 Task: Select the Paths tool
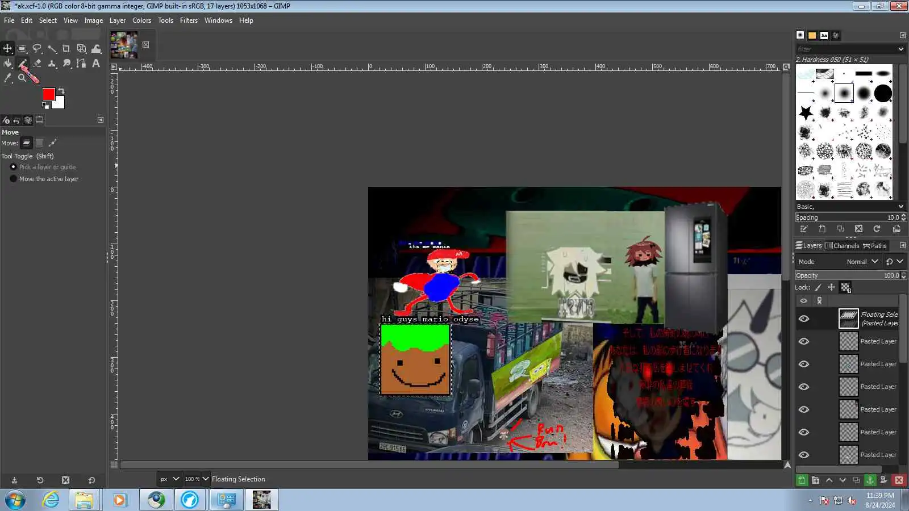click(x=81, y=64)
